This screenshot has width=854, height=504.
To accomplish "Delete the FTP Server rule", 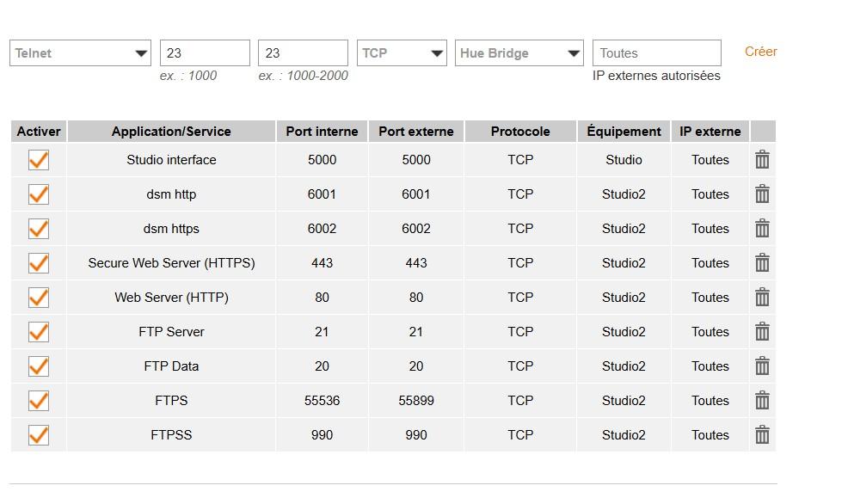I will [762, 332].
